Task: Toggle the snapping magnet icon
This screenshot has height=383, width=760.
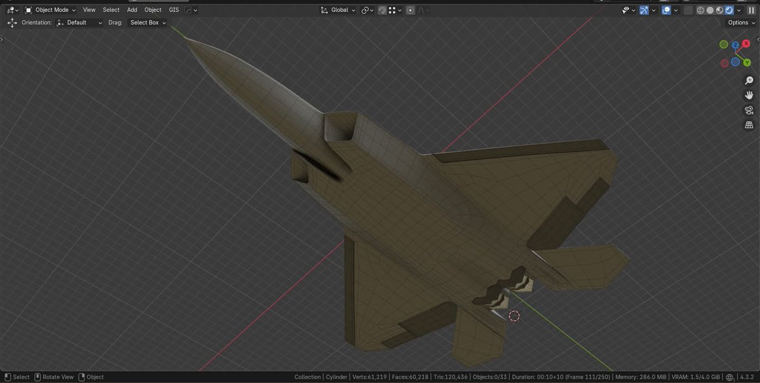Action: coord(383,10)
